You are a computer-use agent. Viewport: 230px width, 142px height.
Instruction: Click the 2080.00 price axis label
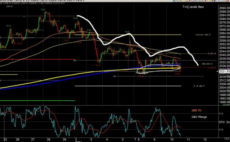[224, 19]
